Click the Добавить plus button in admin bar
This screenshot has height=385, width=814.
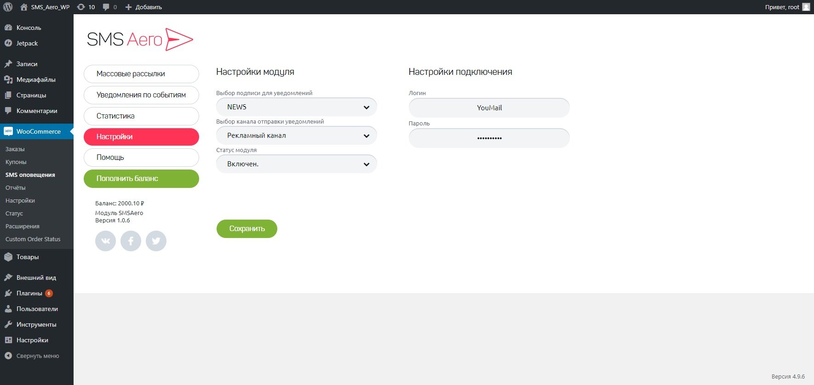(x=143, y=7)
